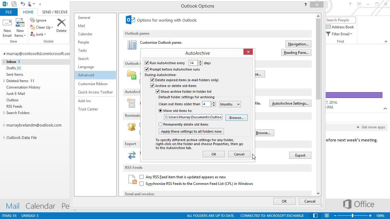Switch to the SEND / RECEIVE tab
390x219 pixels.
[x=55, y=12]
